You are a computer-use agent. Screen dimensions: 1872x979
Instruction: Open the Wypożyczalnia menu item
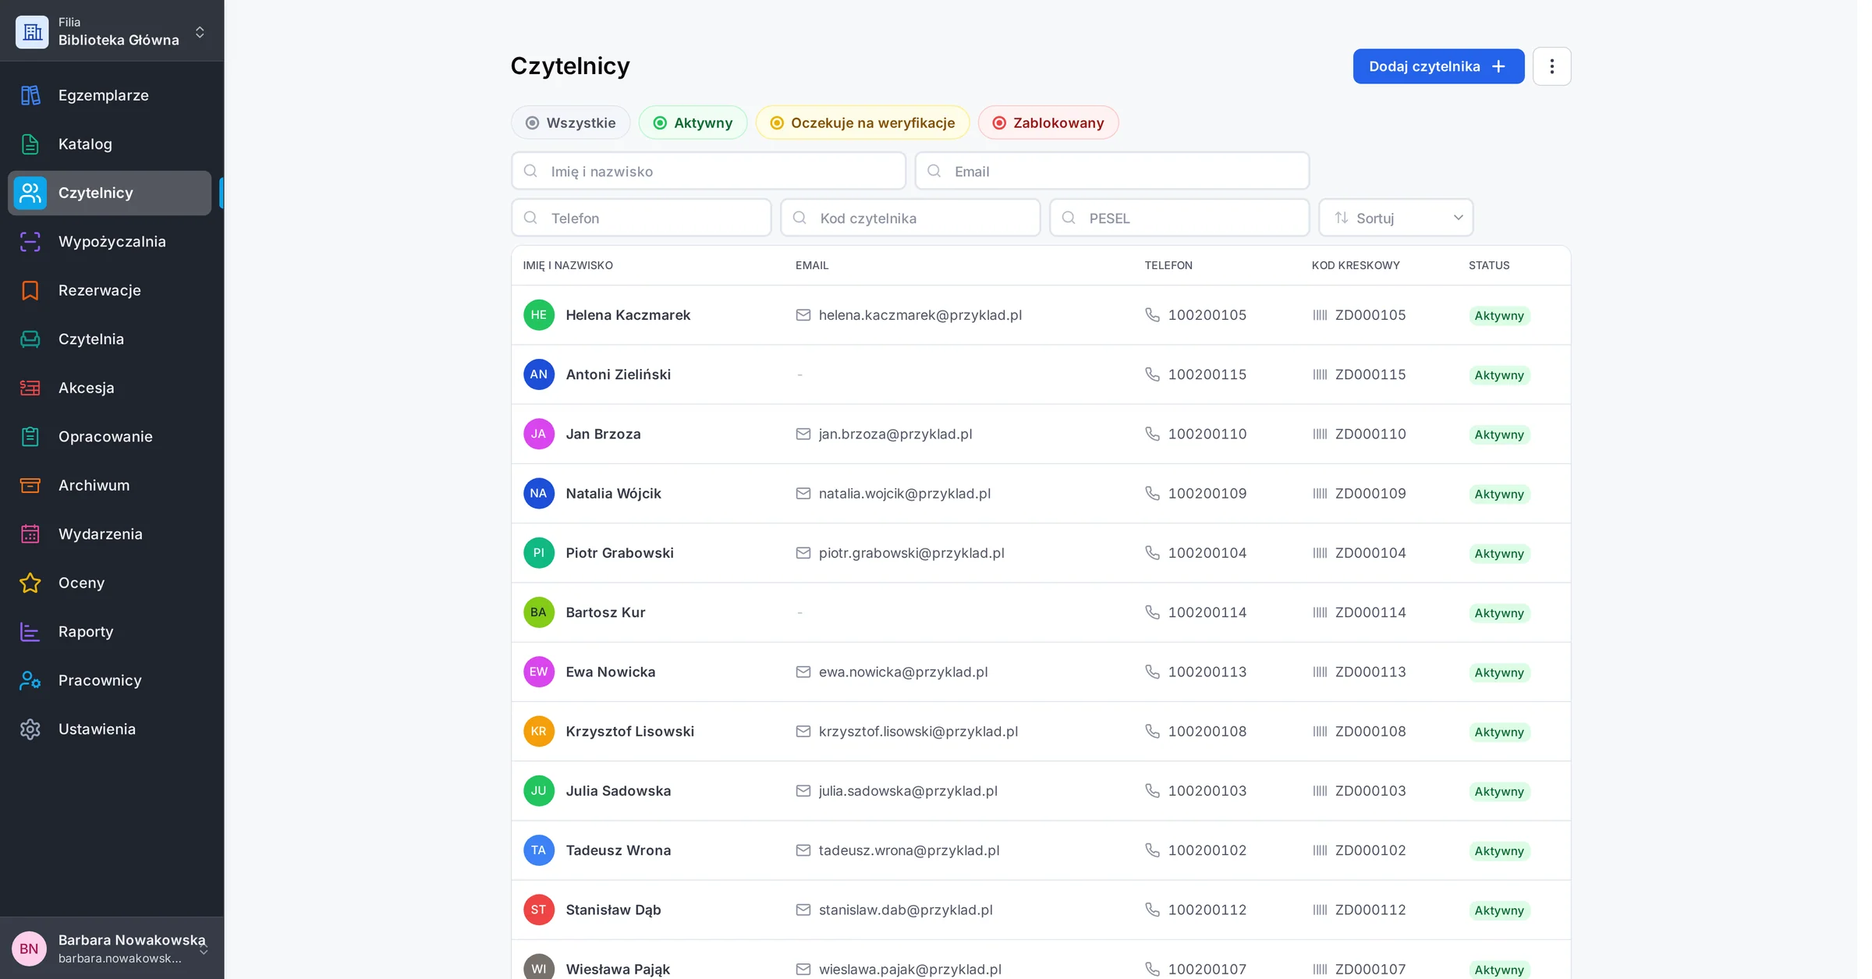pyautogui.click(x=109, y=242)
